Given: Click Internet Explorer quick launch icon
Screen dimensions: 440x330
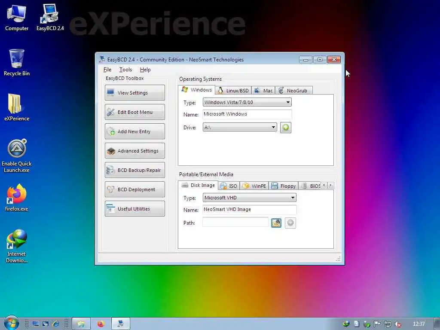Looking at the screenshot, I should pyautogui.click(x=55, y=324).
